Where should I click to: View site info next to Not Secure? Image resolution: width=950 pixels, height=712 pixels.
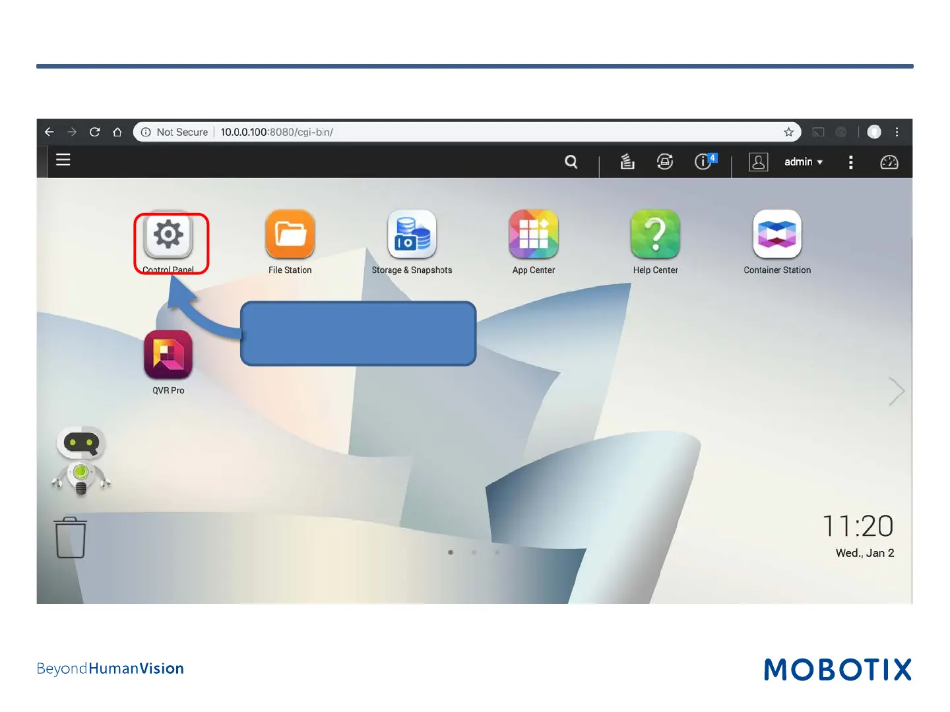146,132
